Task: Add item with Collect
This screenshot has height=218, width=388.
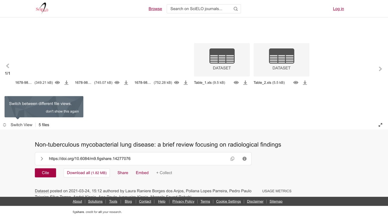Action: (x=164, y=173)
